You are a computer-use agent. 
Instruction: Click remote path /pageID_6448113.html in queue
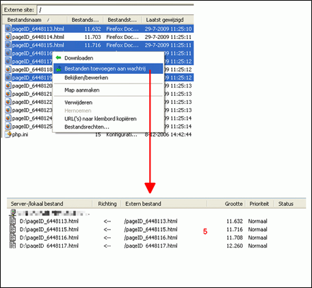pyautogui.click(x=151, y=221)
